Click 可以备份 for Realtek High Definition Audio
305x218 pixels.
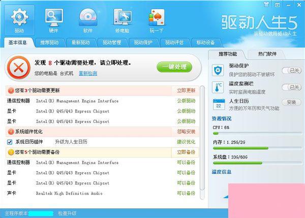pos(186,193)
